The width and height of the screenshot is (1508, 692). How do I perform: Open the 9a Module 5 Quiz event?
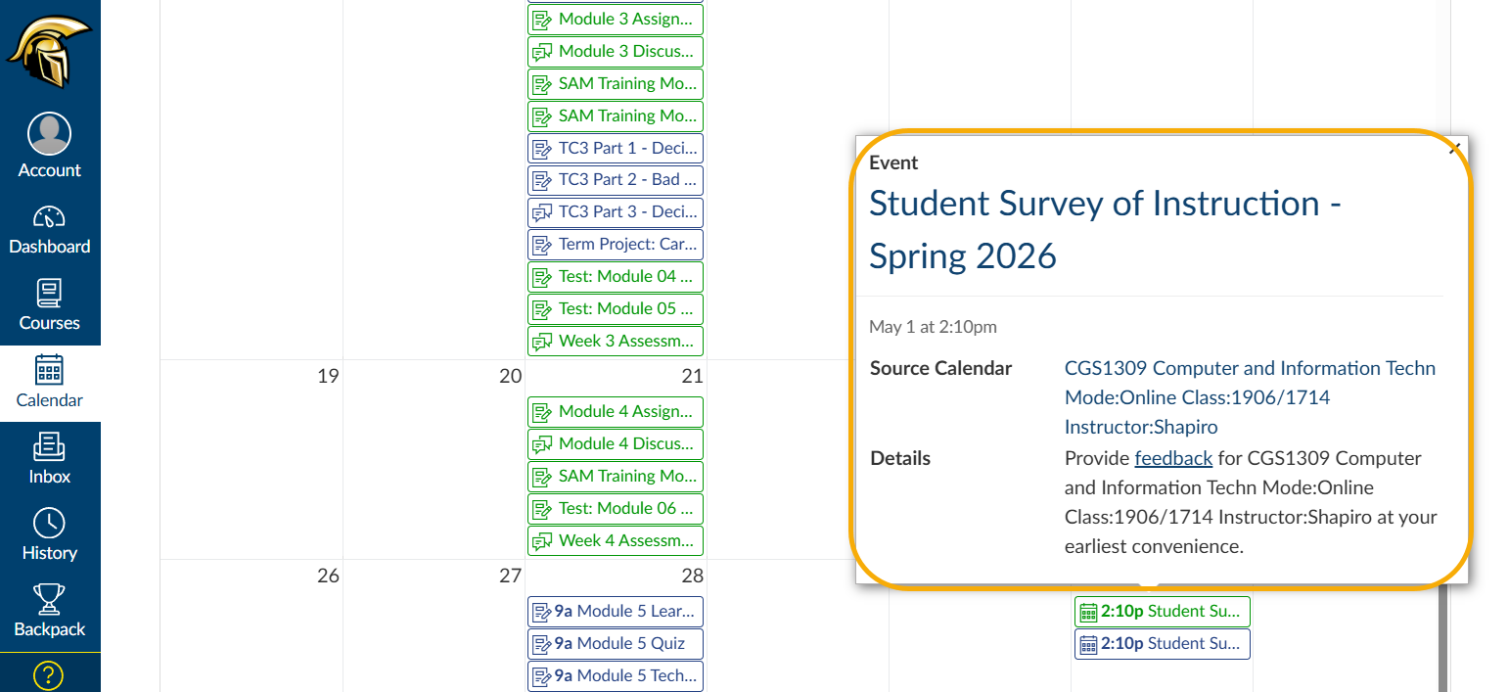pos(615,643)
